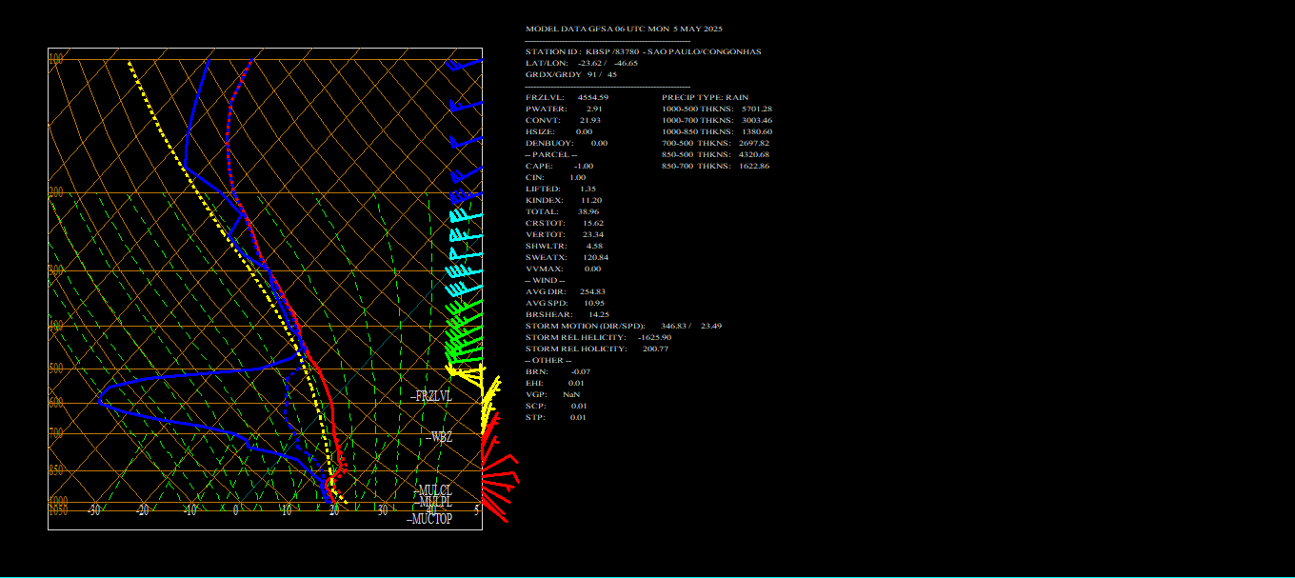The height and width of the screenshot is (578, 1295).
Task: Click the 10 temperature axis label
Action: 287,510
